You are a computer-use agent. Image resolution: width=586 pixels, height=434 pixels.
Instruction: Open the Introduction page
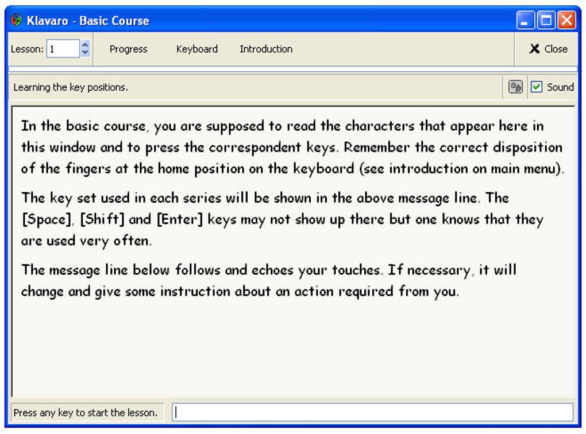tap(266, 49)
